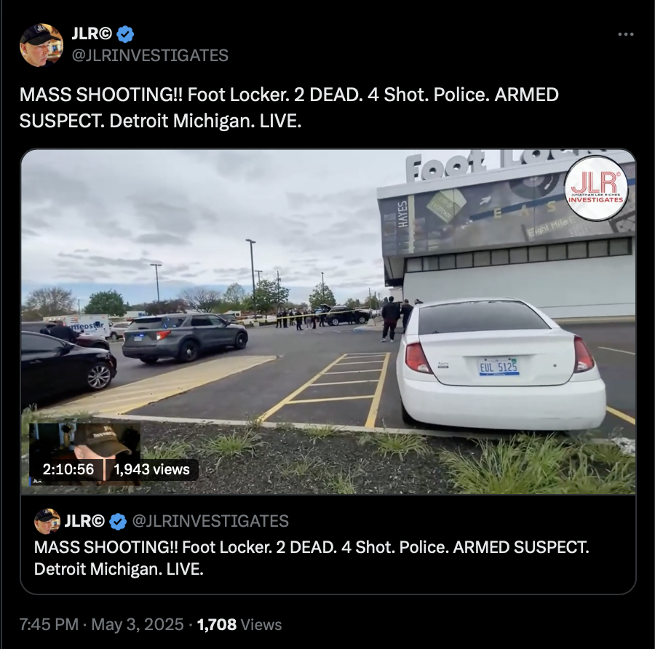Open the quoted post's small profile avatar

click(47, 521)
